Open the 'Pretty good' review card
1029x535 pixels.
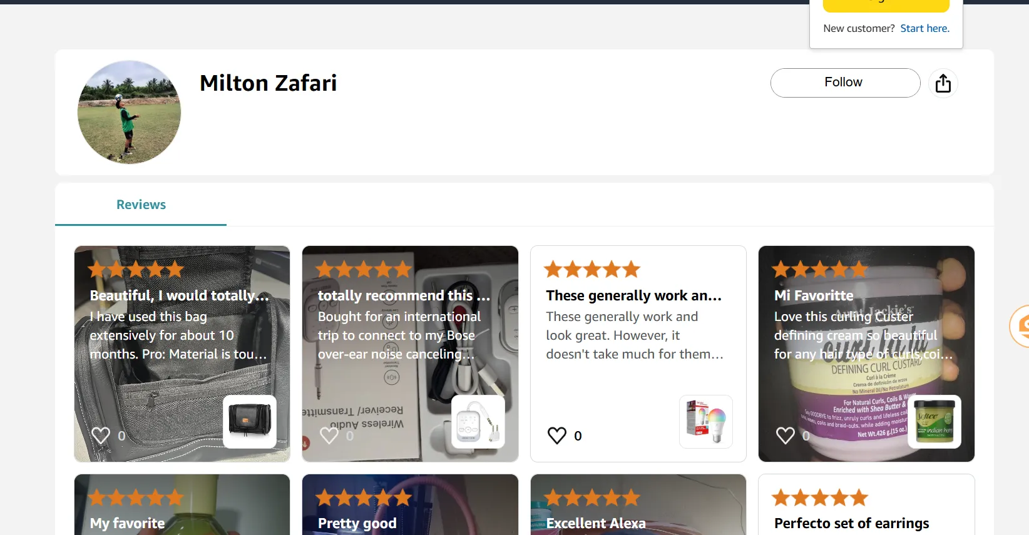pos(410,504)
